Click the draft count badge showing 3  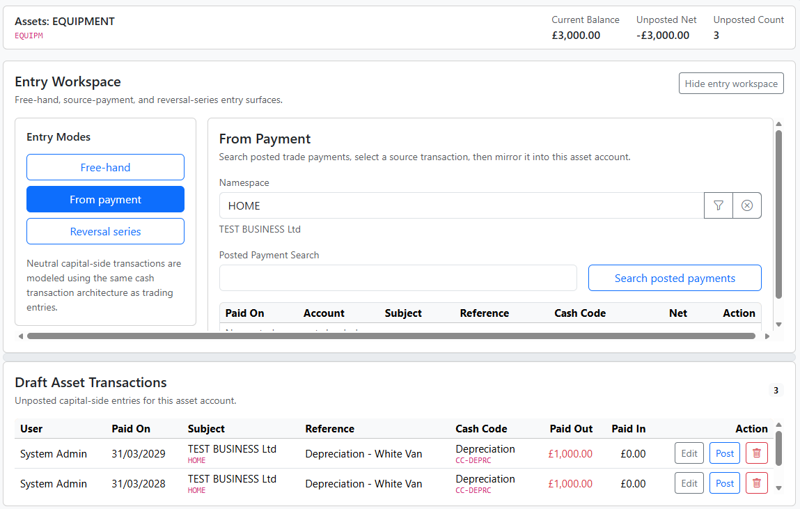(x=776, y=390)
